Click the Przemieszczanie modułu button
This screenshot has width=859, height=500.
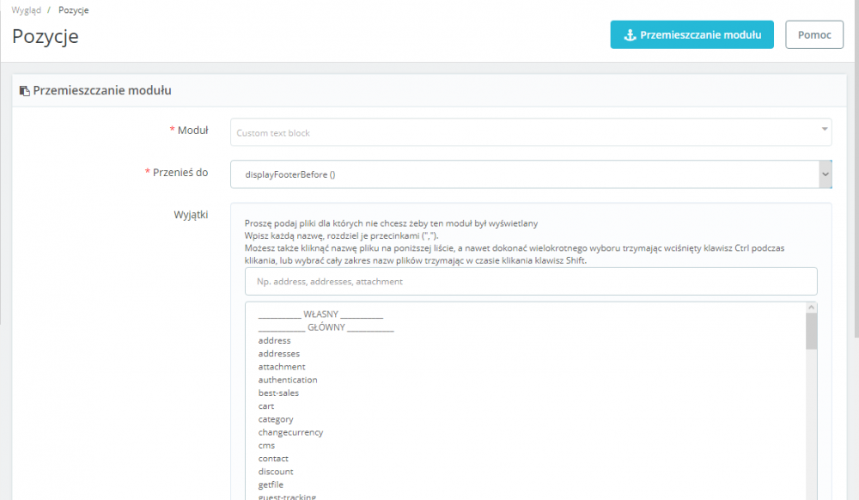coord(691,34)
